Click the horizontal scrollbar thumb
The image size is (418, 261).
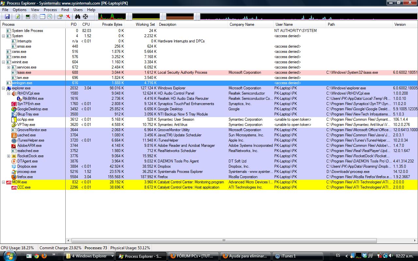pyautogui.click(x=224, y=240)
